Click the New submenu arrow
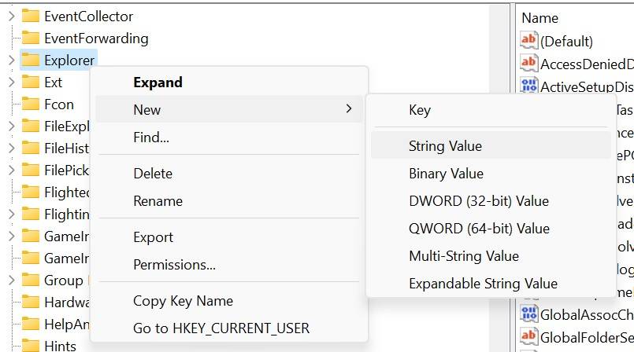The width and height of the screenshot is (634, 352). [349, 108]
